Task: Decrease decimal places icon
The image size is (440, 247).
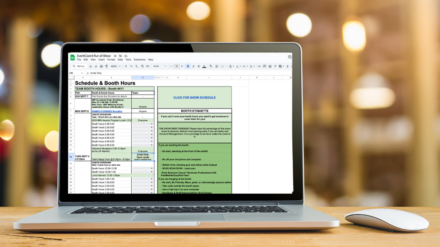Action: pyautogui.click(x=136, y=66)
